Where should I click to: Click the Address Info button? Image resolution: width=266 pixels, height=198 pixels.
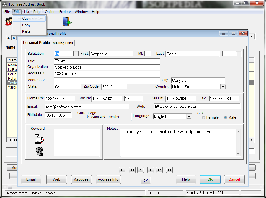coord(108,179)
